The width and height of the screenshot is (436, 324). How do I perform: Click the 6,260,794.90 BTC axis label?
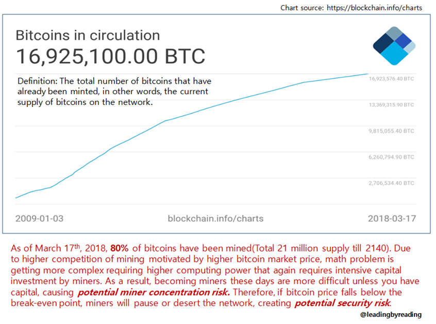tap(391, 157)
